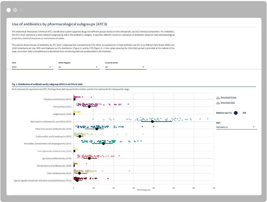Select median dot for Other beta-lactam antibacterials (J01D)
Screen dimensions: 267x202
(x=97, y=129)
